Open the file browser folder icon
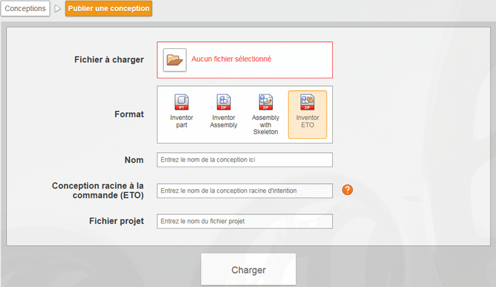The height and width of the screenshot is (287, 496). coord(174,60)
